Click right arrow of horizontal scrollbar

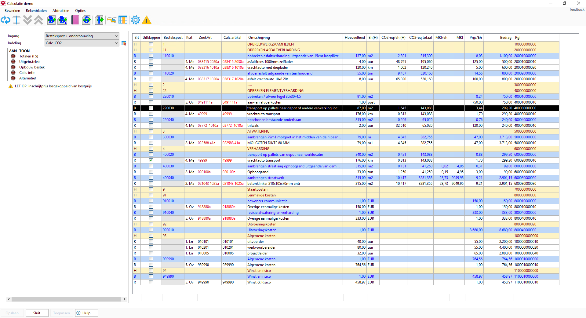[x=124, y=299]
